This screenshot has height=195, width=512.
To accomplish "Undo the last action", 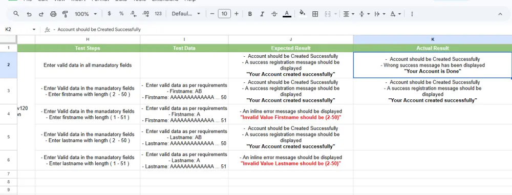I will (x=29, y=14).
